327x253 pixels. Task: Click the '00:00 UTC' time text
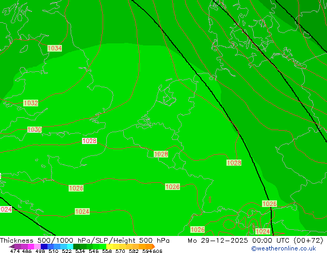coord(271,240)
